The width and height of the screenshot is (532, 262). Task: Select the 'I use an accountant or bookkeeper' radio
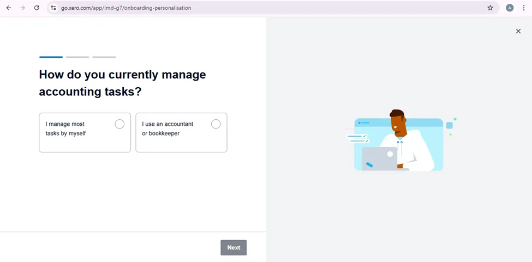[x=216, y=124]
